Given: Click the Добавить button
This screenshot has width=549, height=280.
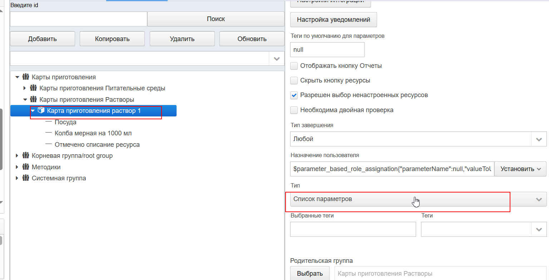Looking at the screenshot, I should pos(43,39).
